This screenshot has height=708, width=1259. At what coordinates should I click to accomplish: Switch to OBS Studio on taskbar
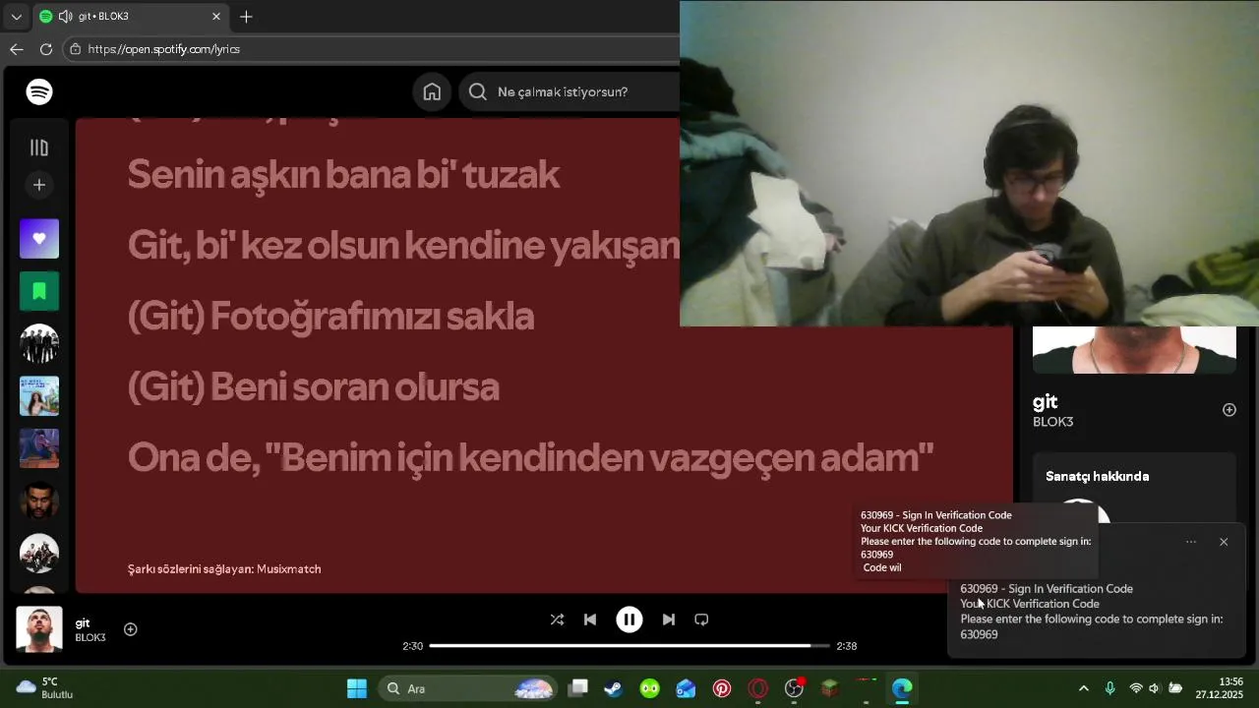tap(794, 688)
